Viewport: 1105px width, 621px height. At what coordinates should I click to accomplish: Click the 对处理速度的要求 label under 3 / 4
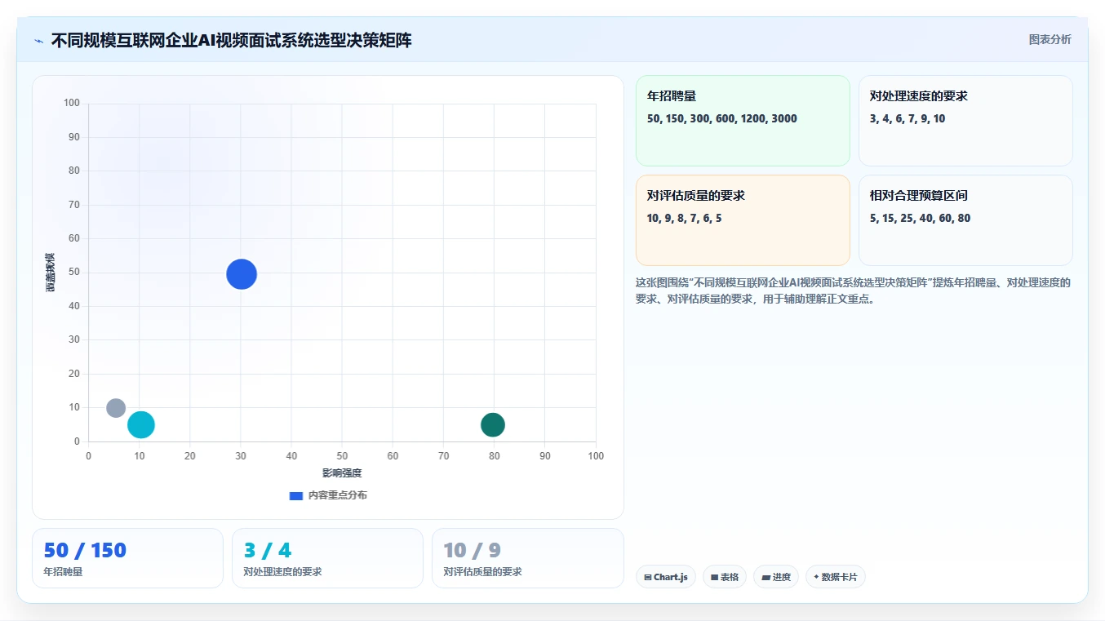point(282,572)
